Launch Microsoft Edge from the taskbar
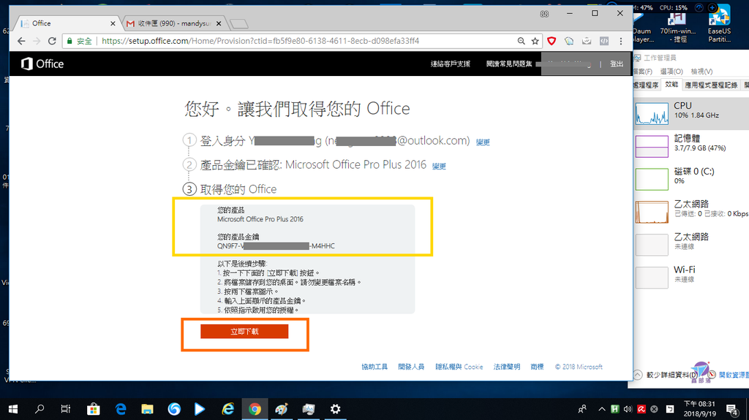 coord(121,409)
